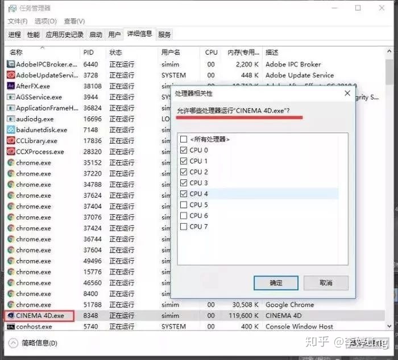Check the <所有处理器> all processors checkbox
This screenshot has width=398, height=360.
coord(184,139)
